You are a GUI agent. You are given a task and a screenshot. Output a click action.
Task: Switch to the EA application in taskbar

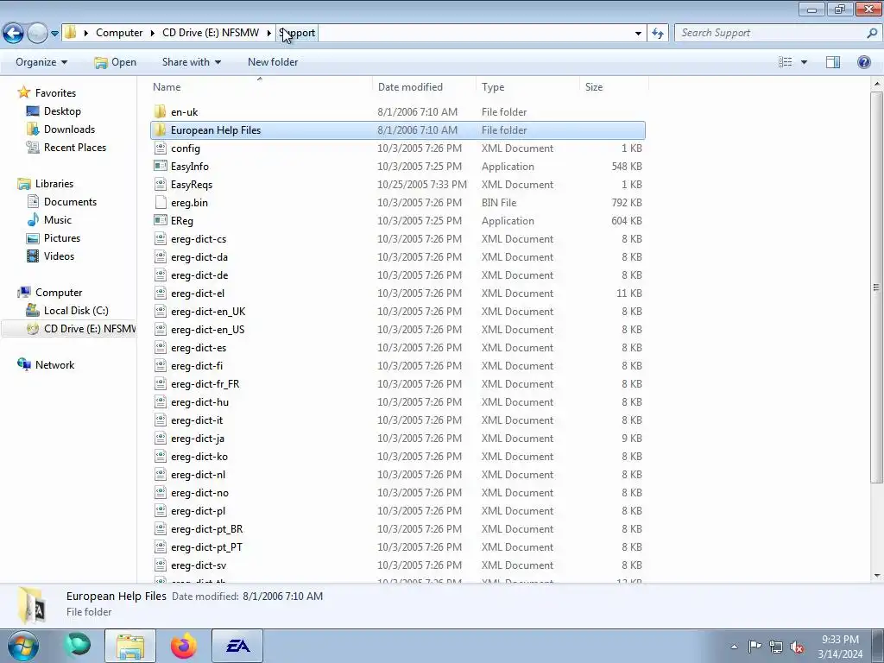tap(237, 646)
